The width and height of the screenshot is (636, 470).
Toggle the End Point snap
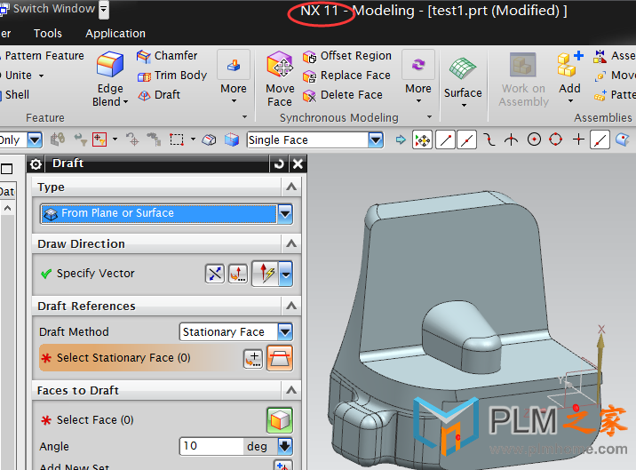446,140
